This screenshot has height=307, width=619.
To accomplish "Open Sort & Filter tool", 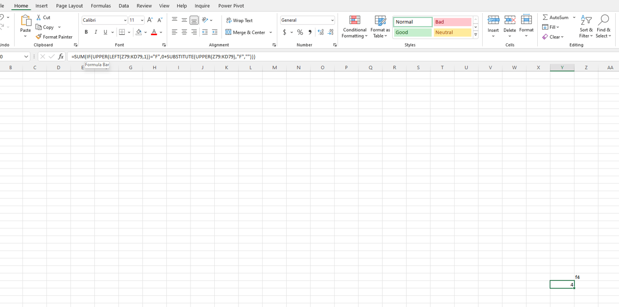I will click(586, 27).
